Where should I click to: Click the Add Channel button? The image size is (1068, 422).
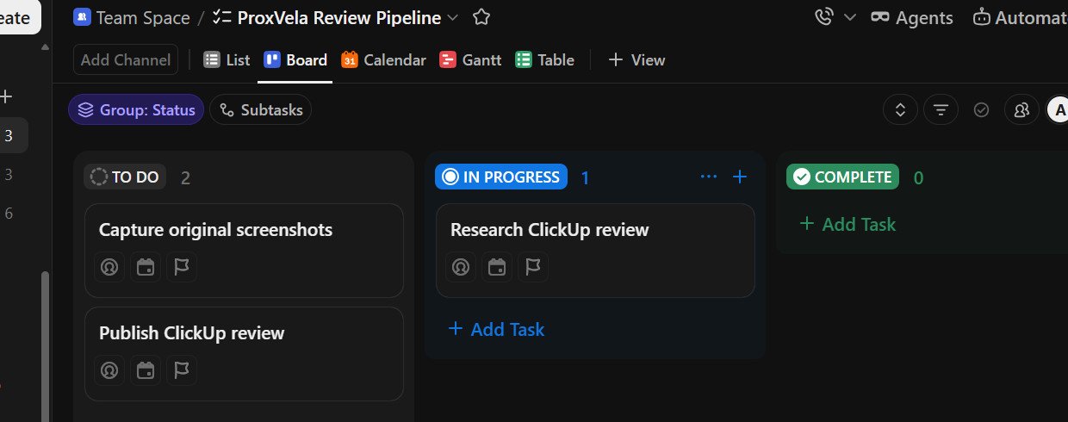coord(126,60)
